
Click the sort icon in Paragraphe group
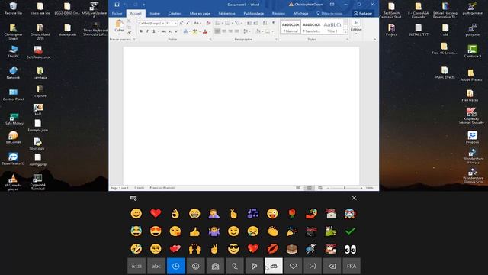(265, 24)
